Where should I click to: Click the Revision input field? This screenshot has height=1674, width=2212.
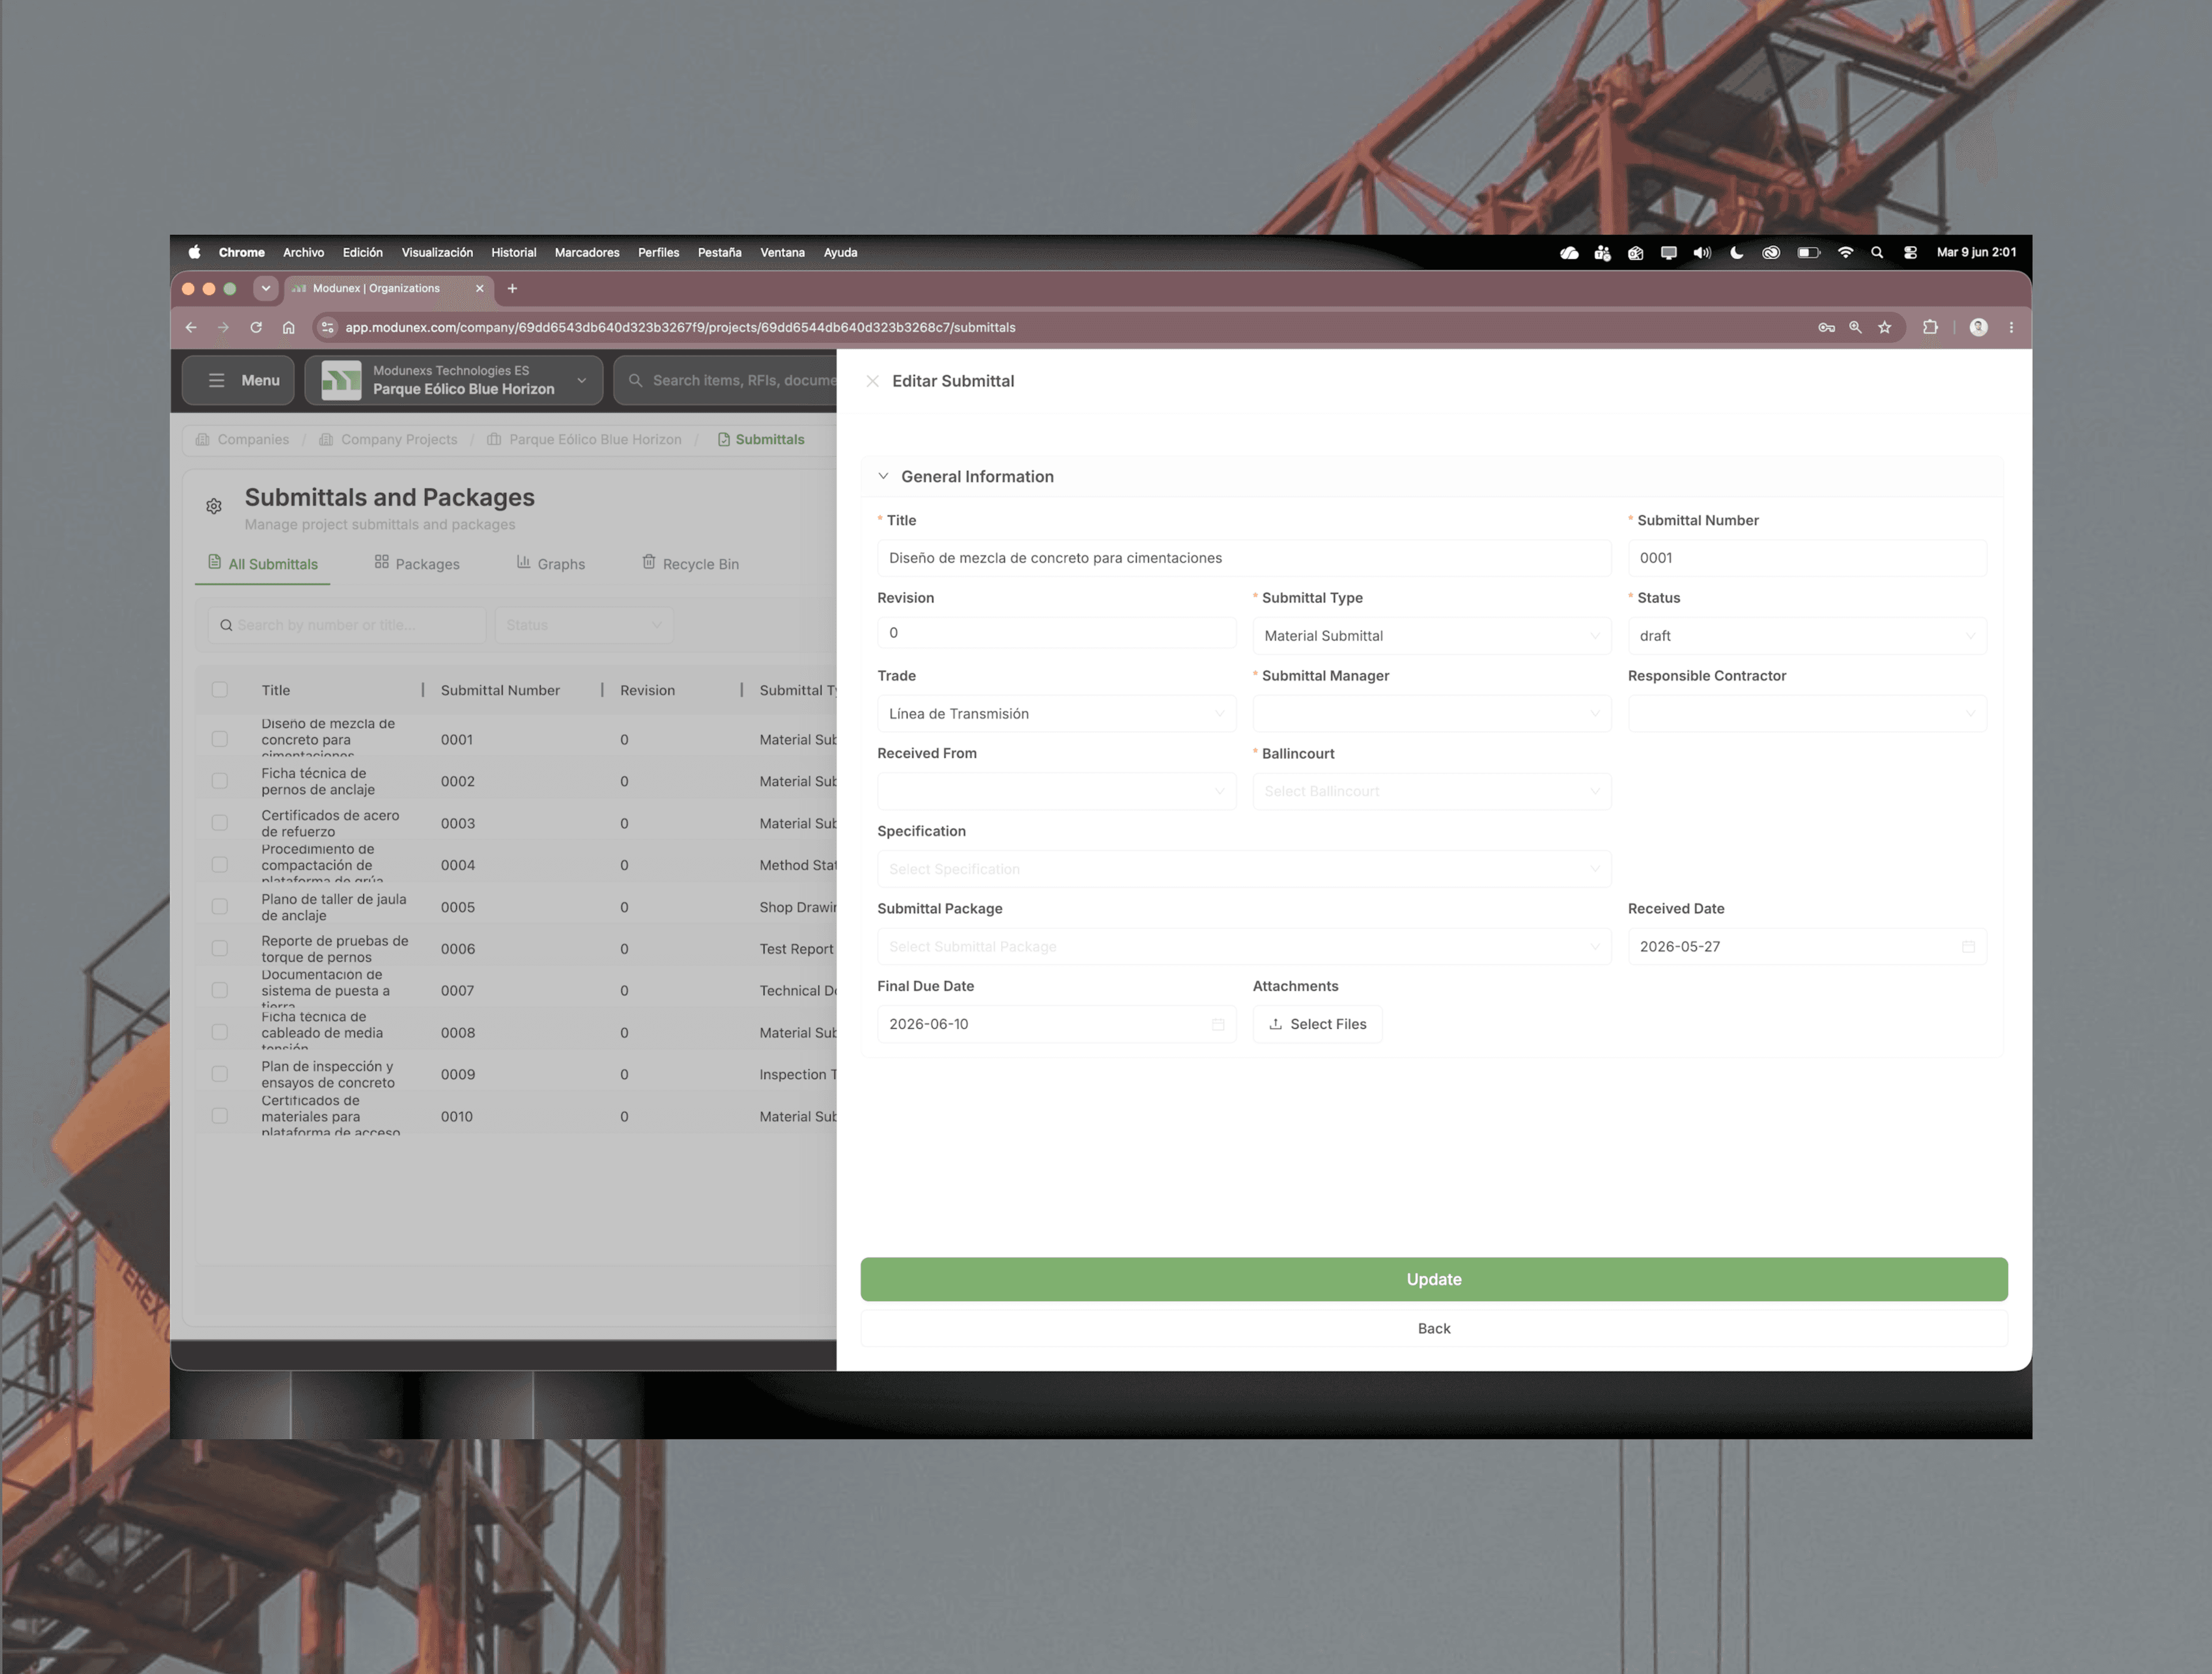[x=1056, y=632]
